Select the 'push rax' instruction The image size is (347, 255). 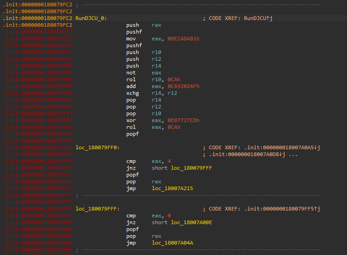click(144, 25)
